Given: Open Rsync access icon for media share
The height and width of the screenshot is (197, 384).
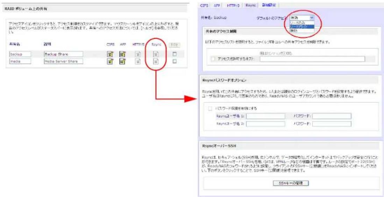Looking at the screenshot, I should click(155, 61).
